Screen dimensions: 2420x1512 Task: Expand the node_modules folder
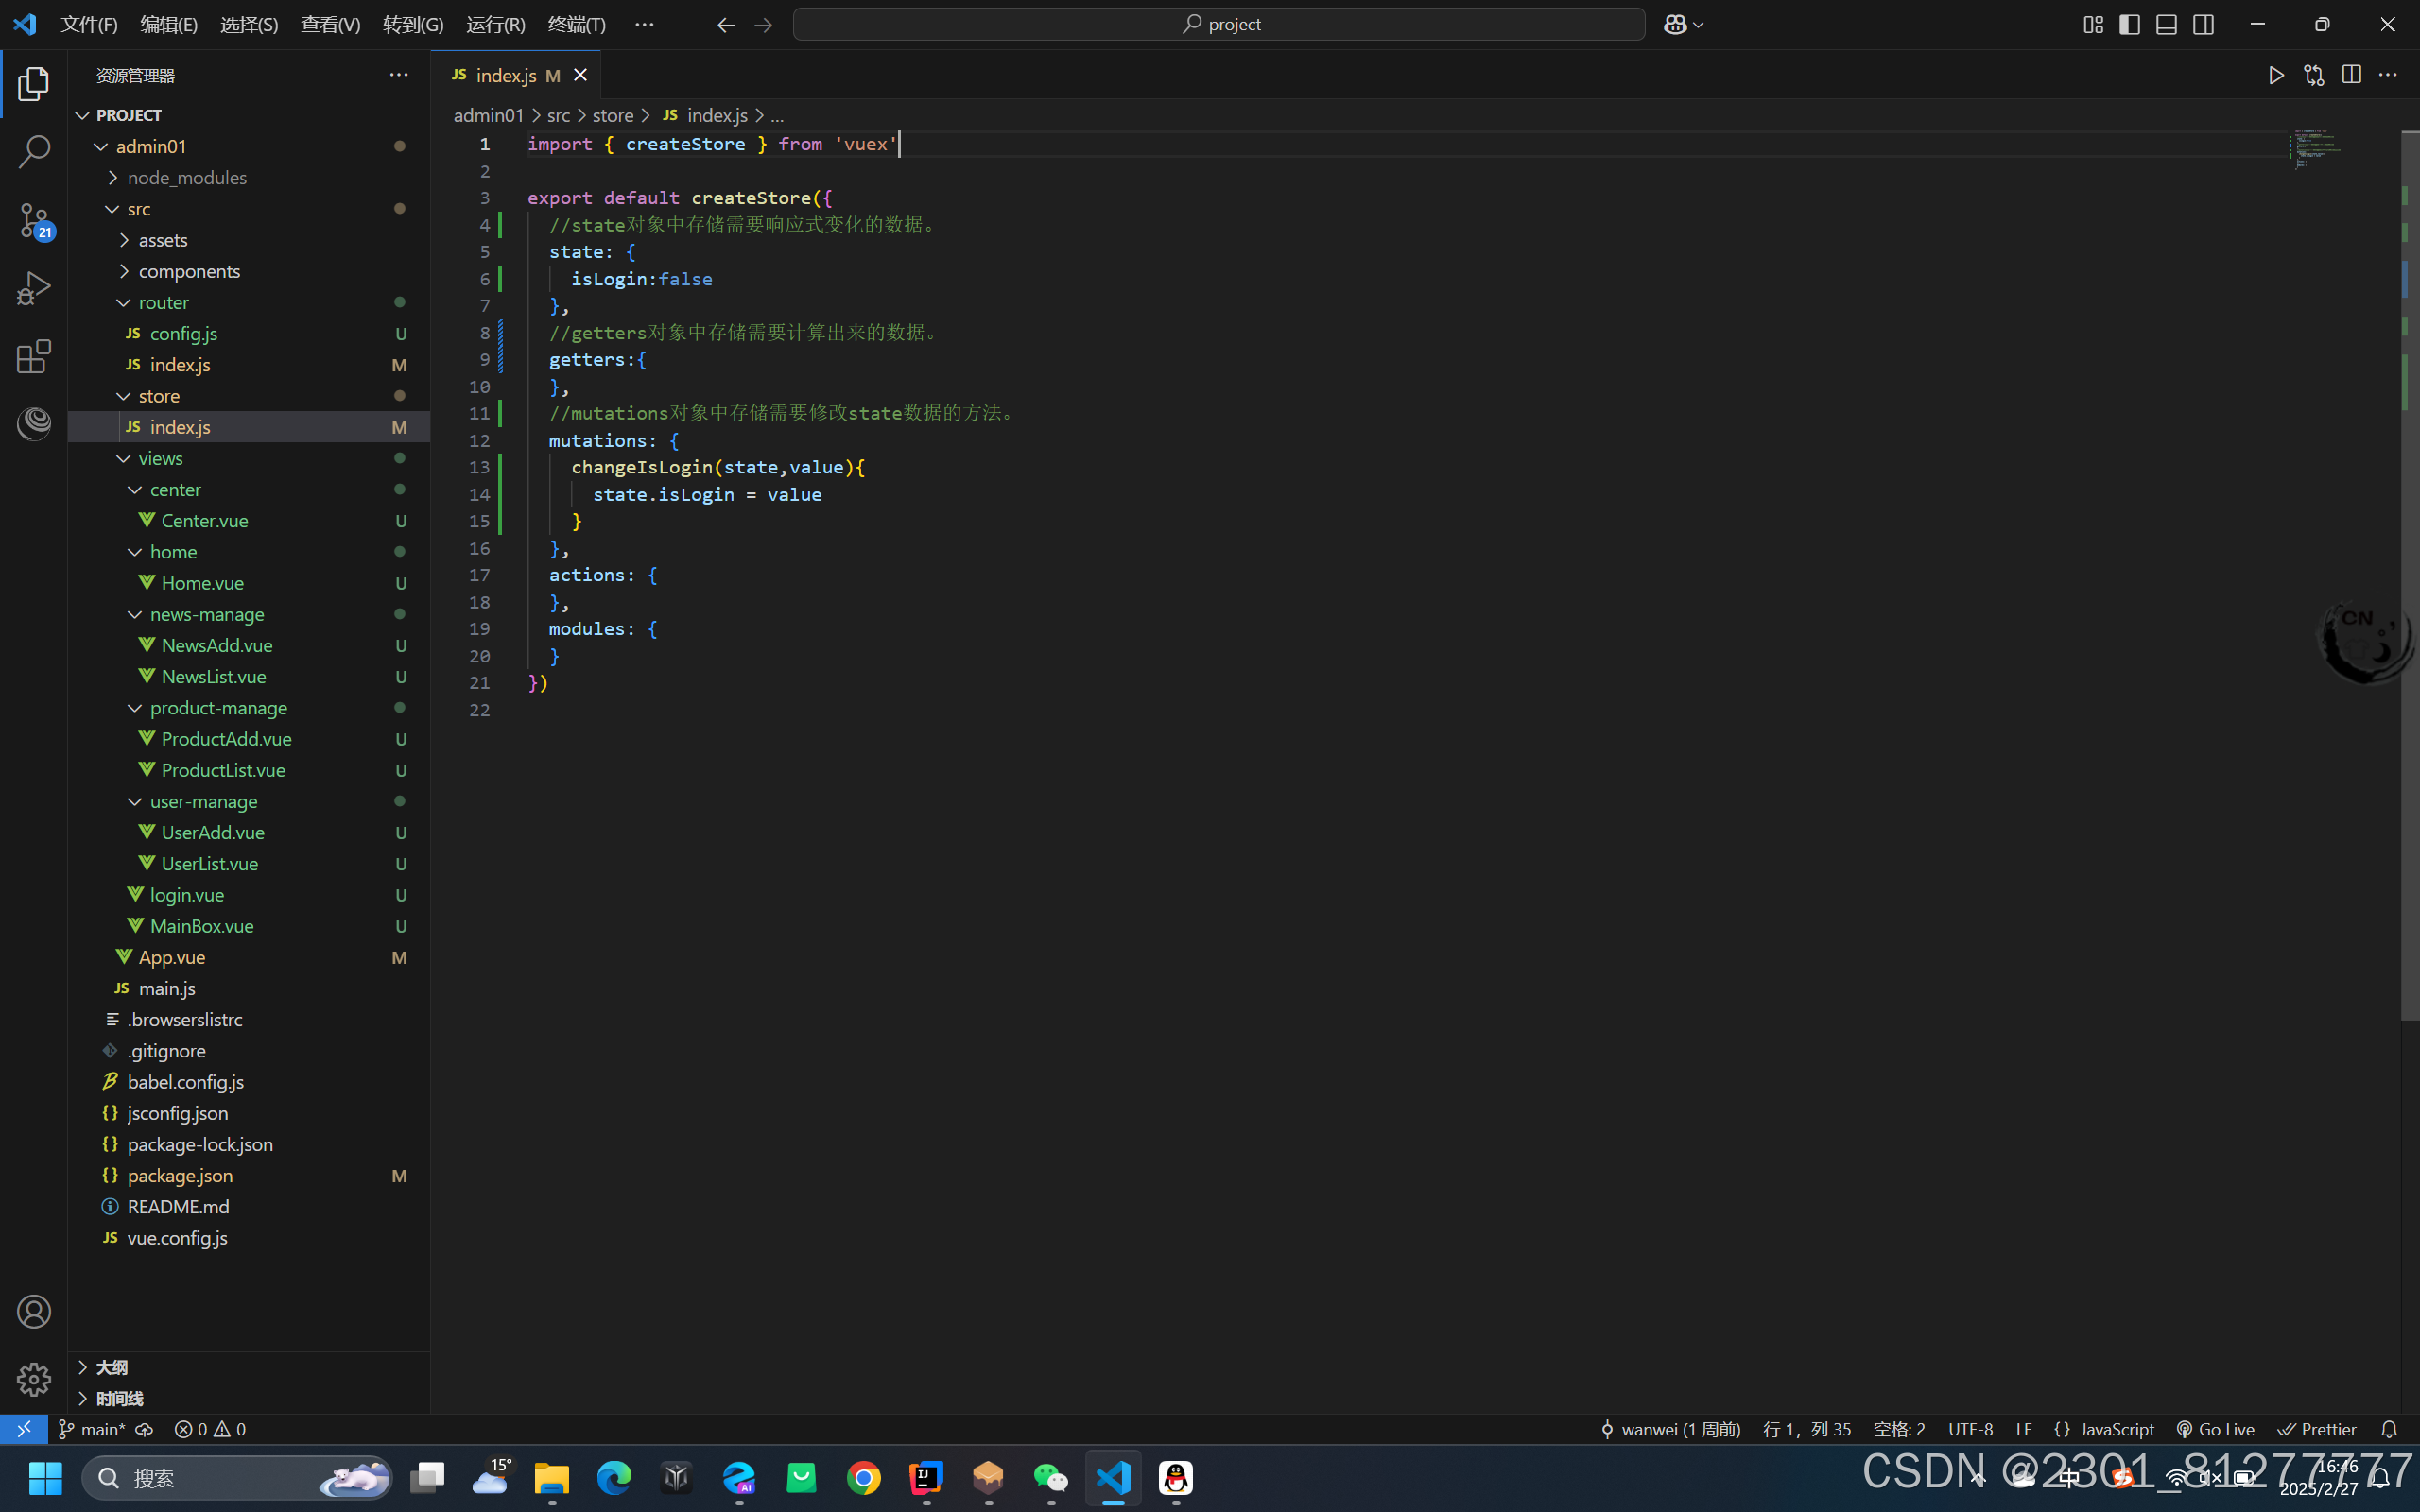pyautogui.click(x=186, y=177)
